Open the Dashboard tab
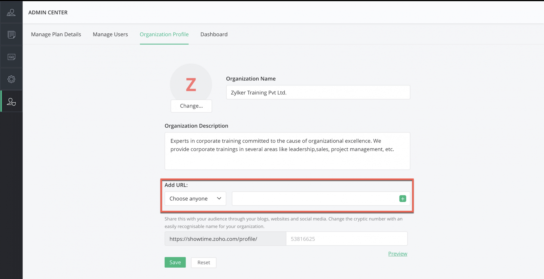This screenshot has width=544, height=279. [x=214, y=34]
